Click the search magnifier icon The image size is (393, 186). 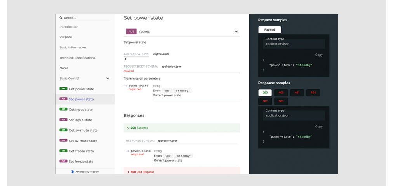61,18
